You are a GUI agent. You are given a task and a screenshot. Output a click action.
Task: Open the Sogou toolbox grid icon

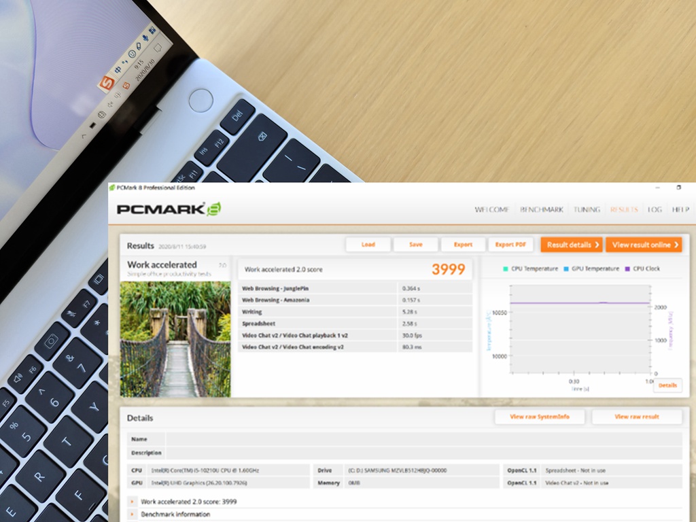[153, 31]
